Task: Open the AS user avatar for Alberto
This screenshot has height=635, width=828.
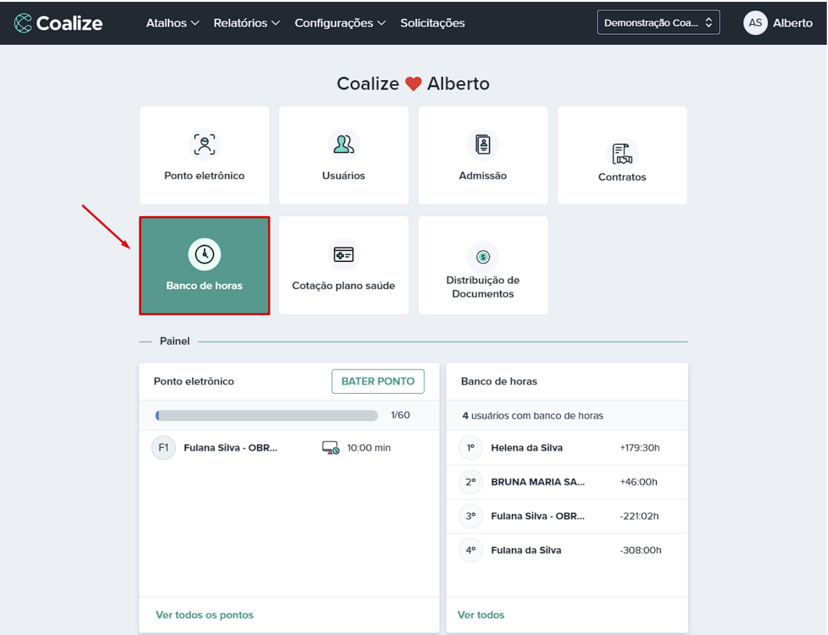Action: tap(755, 23)
